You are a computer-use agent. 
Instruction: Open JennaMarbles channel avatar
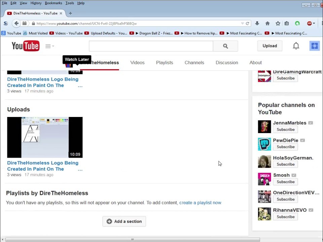click(x=264, y=127)
